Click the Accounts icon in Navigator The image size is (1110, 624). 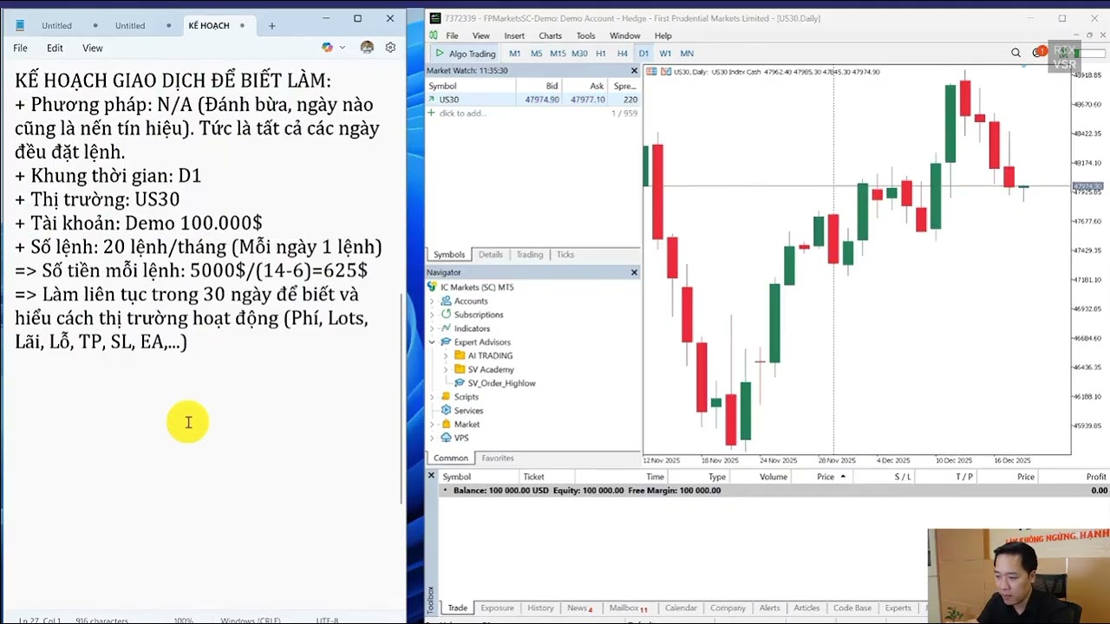coord(446,301)
